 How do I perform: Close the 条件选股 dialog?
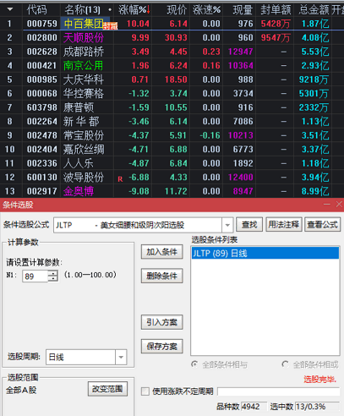(x=339, y=205)
